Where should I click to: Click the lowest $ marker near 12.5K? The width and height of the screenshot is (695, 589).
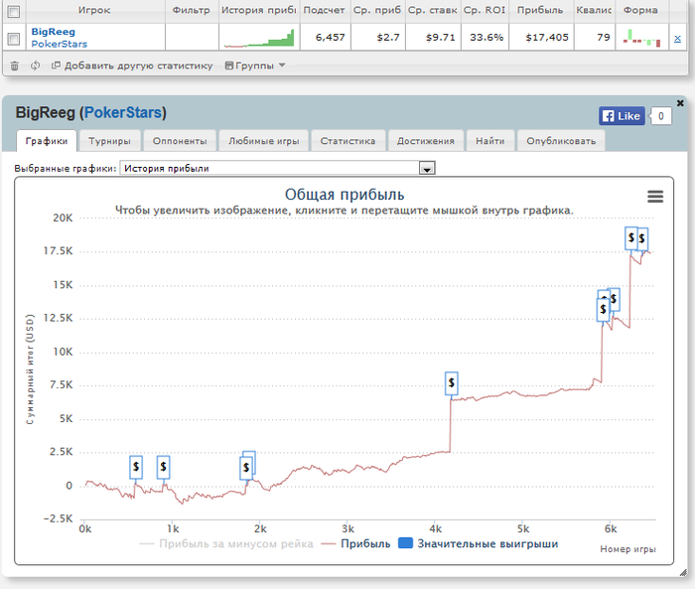(x=604, y=310)
